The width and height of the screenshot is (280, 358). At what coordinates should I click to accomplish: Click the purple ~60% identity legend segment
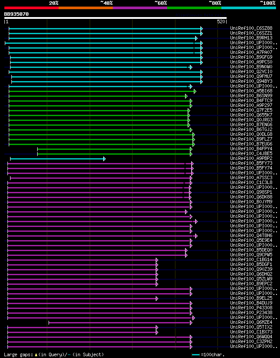(x=140, y=8)
